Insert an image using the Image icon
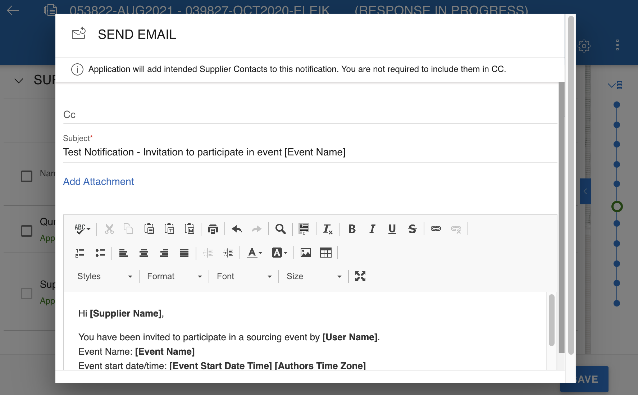This screenshot has width=638, height=395. click(305, 253)
